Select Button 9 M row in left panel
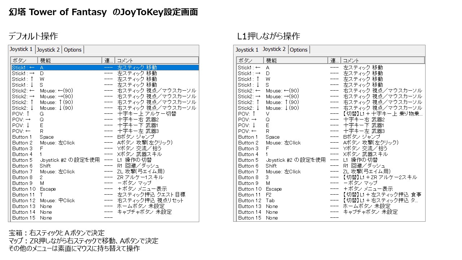The width and height of the screenshot is (462, 260). [105, 183]
